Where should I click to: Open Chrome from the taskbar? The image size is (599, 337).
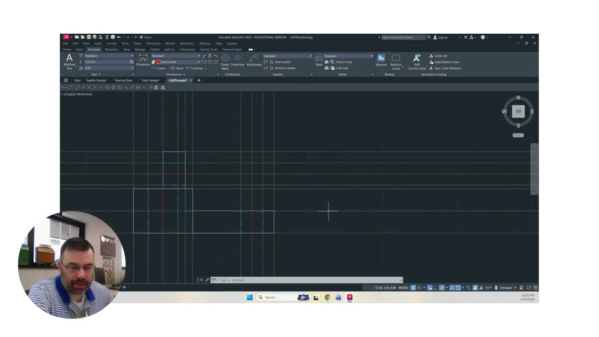(x=327, y=297)
